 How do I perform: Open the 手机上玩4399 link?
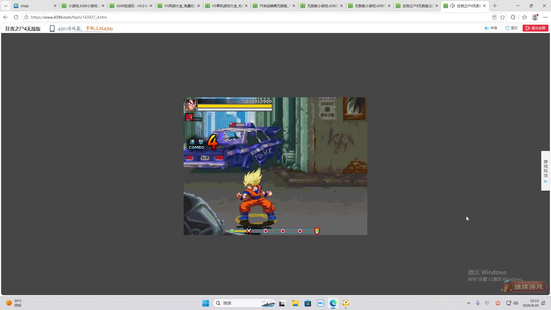pyautogui.click(x=99, y=28)
